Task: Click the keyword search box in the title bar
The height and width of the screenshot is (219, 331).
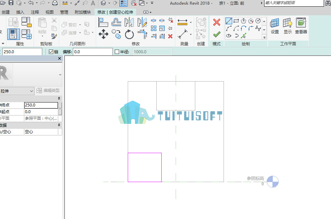Action: [294, 3]
